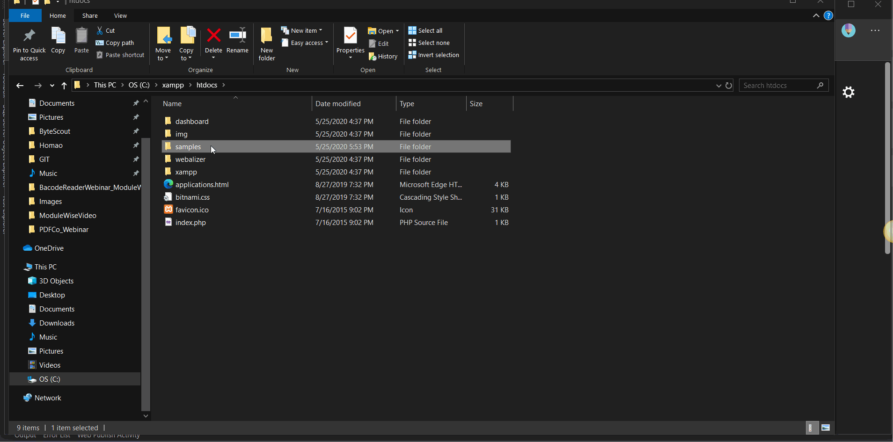Click Select none in ribbon
Screen dimensions: 893x442
[429, 43]
